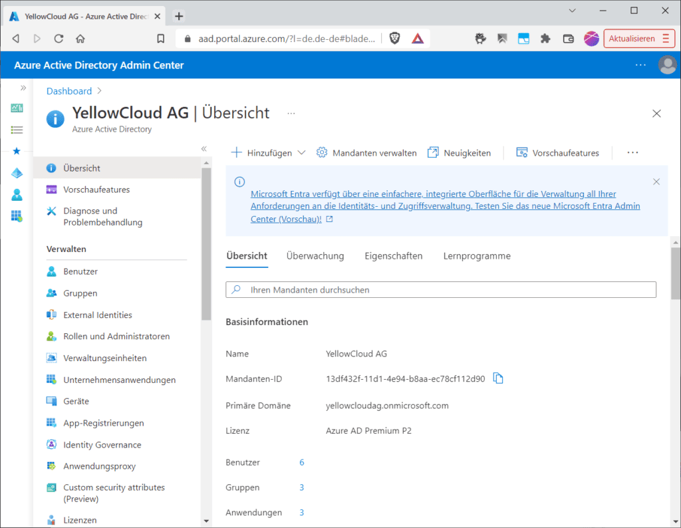
Task: Open Vorschaufeatures in the toolbar
Action: click(x=557, y=153)
